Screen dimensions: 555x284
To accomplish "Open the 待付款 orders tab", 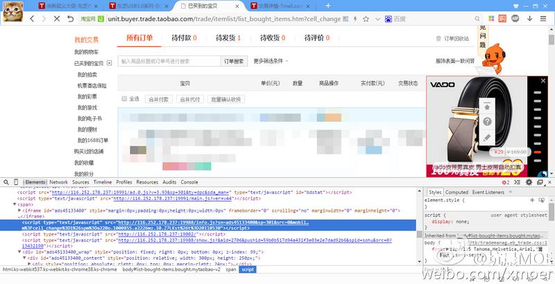I will pyautogui.click(x=184, y=38).
